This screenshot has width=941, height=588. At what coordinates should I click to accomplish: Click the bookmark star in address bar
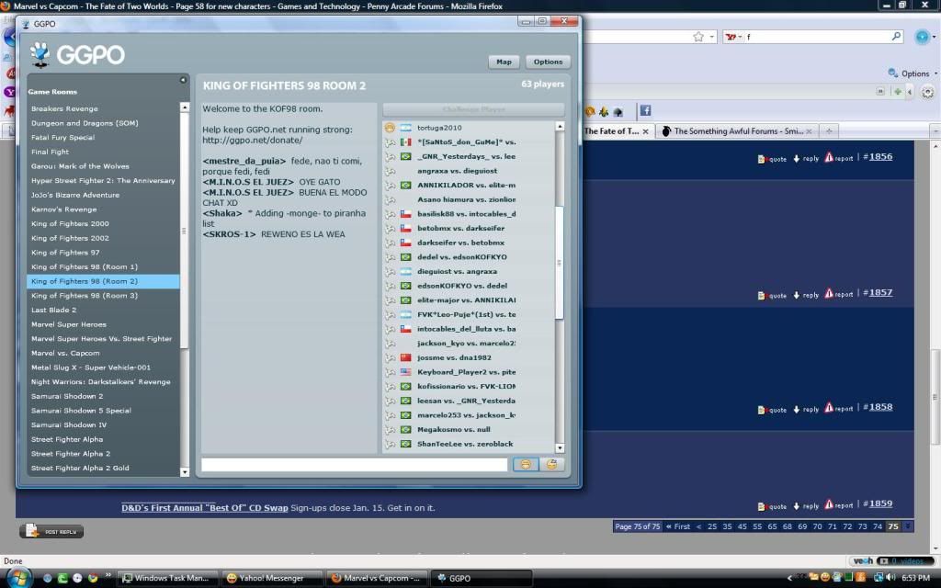699,37
